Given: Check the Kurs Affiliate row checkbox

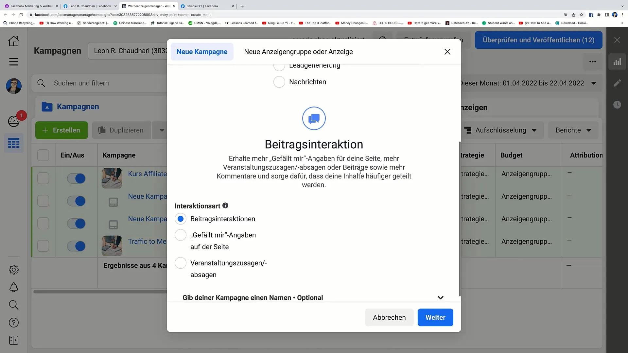Looking at the screenshot, I should 43,178.
